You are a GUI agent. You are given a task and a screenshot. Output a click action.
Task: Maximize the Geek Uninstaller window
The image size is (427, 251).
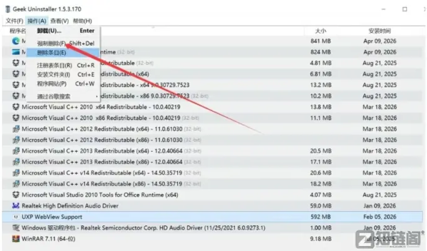pos(404,9)
